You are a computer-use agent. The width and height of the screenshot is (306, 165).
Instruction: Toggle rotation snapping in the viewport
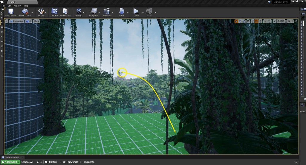(x=265, y=21)
